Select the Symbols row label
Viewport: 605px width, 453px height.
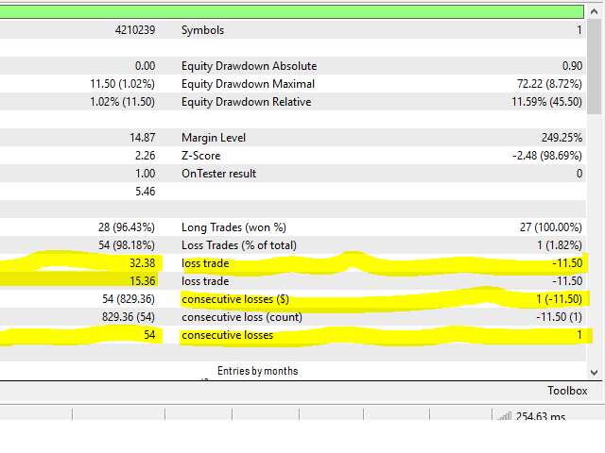(202, 30)
